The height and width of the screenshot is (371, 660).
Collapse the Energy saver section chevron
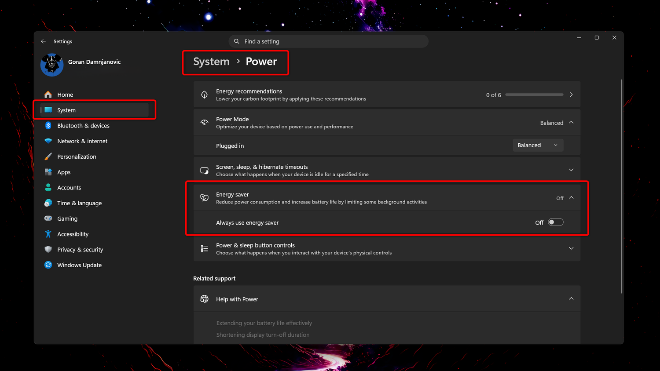571,198
